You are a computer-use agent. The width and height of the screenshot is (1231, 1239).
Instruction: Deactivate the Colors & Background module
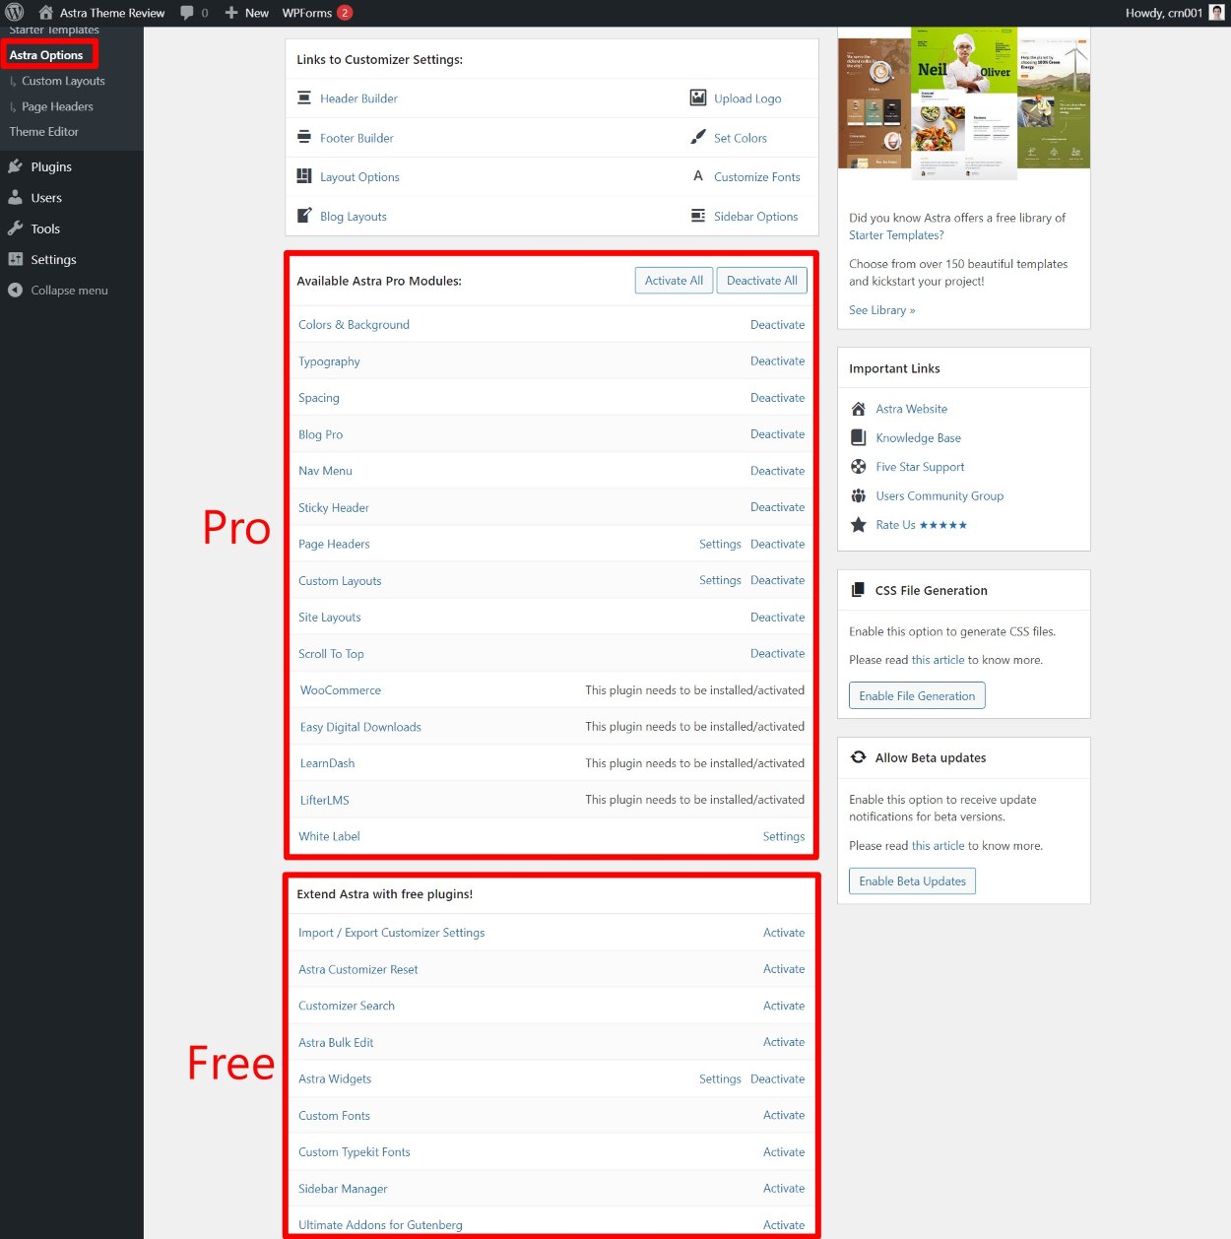[777, 324]
